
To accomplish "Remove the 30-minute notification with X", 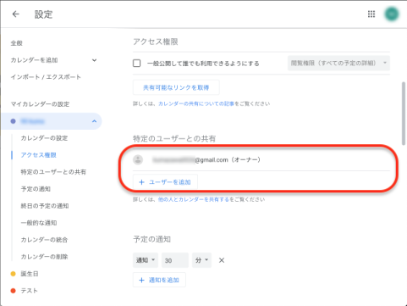I will (222, 260).
